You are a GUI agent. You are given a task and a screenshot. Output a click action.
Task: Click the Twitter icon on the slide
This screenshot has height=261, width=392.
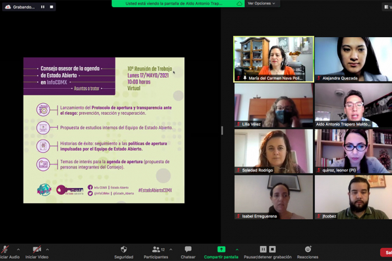tap(90, 193)
